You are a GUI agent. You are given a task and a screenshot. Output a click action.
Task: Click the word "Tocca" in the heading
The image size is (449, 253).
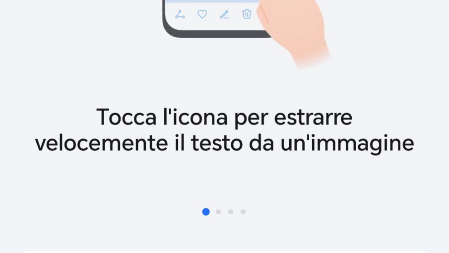[127, 117]
